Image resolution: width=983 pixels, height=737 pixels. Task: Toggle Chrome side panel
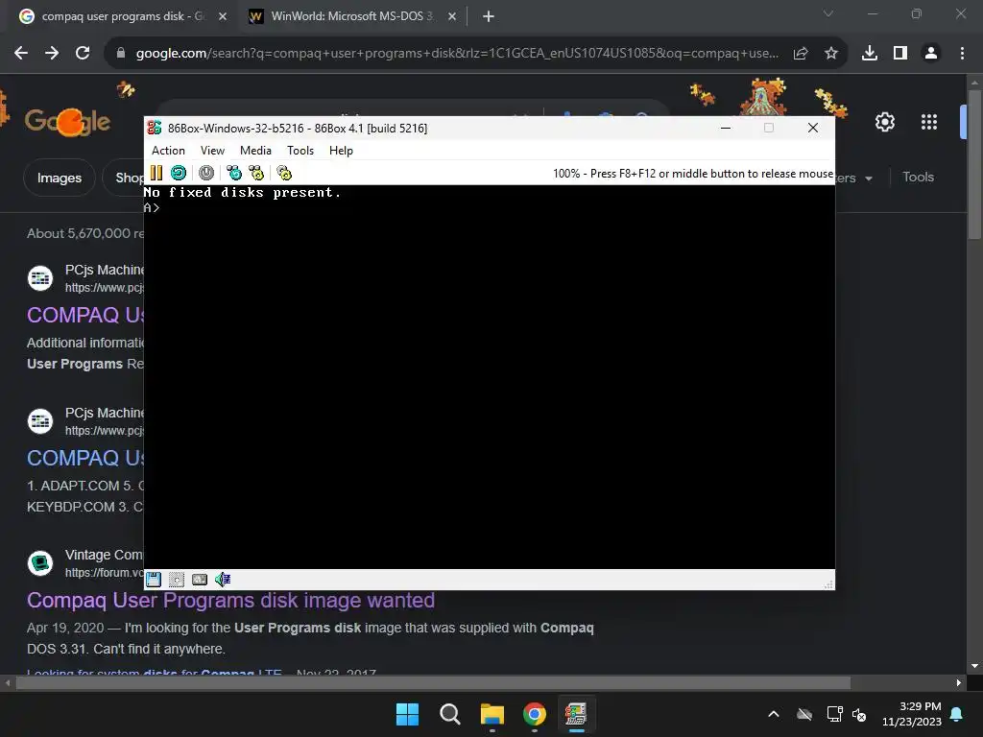(900, 54)
